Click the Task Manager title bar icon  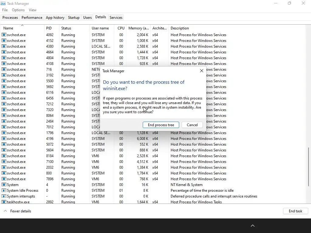pyautogui.click(x=3, y=3)
